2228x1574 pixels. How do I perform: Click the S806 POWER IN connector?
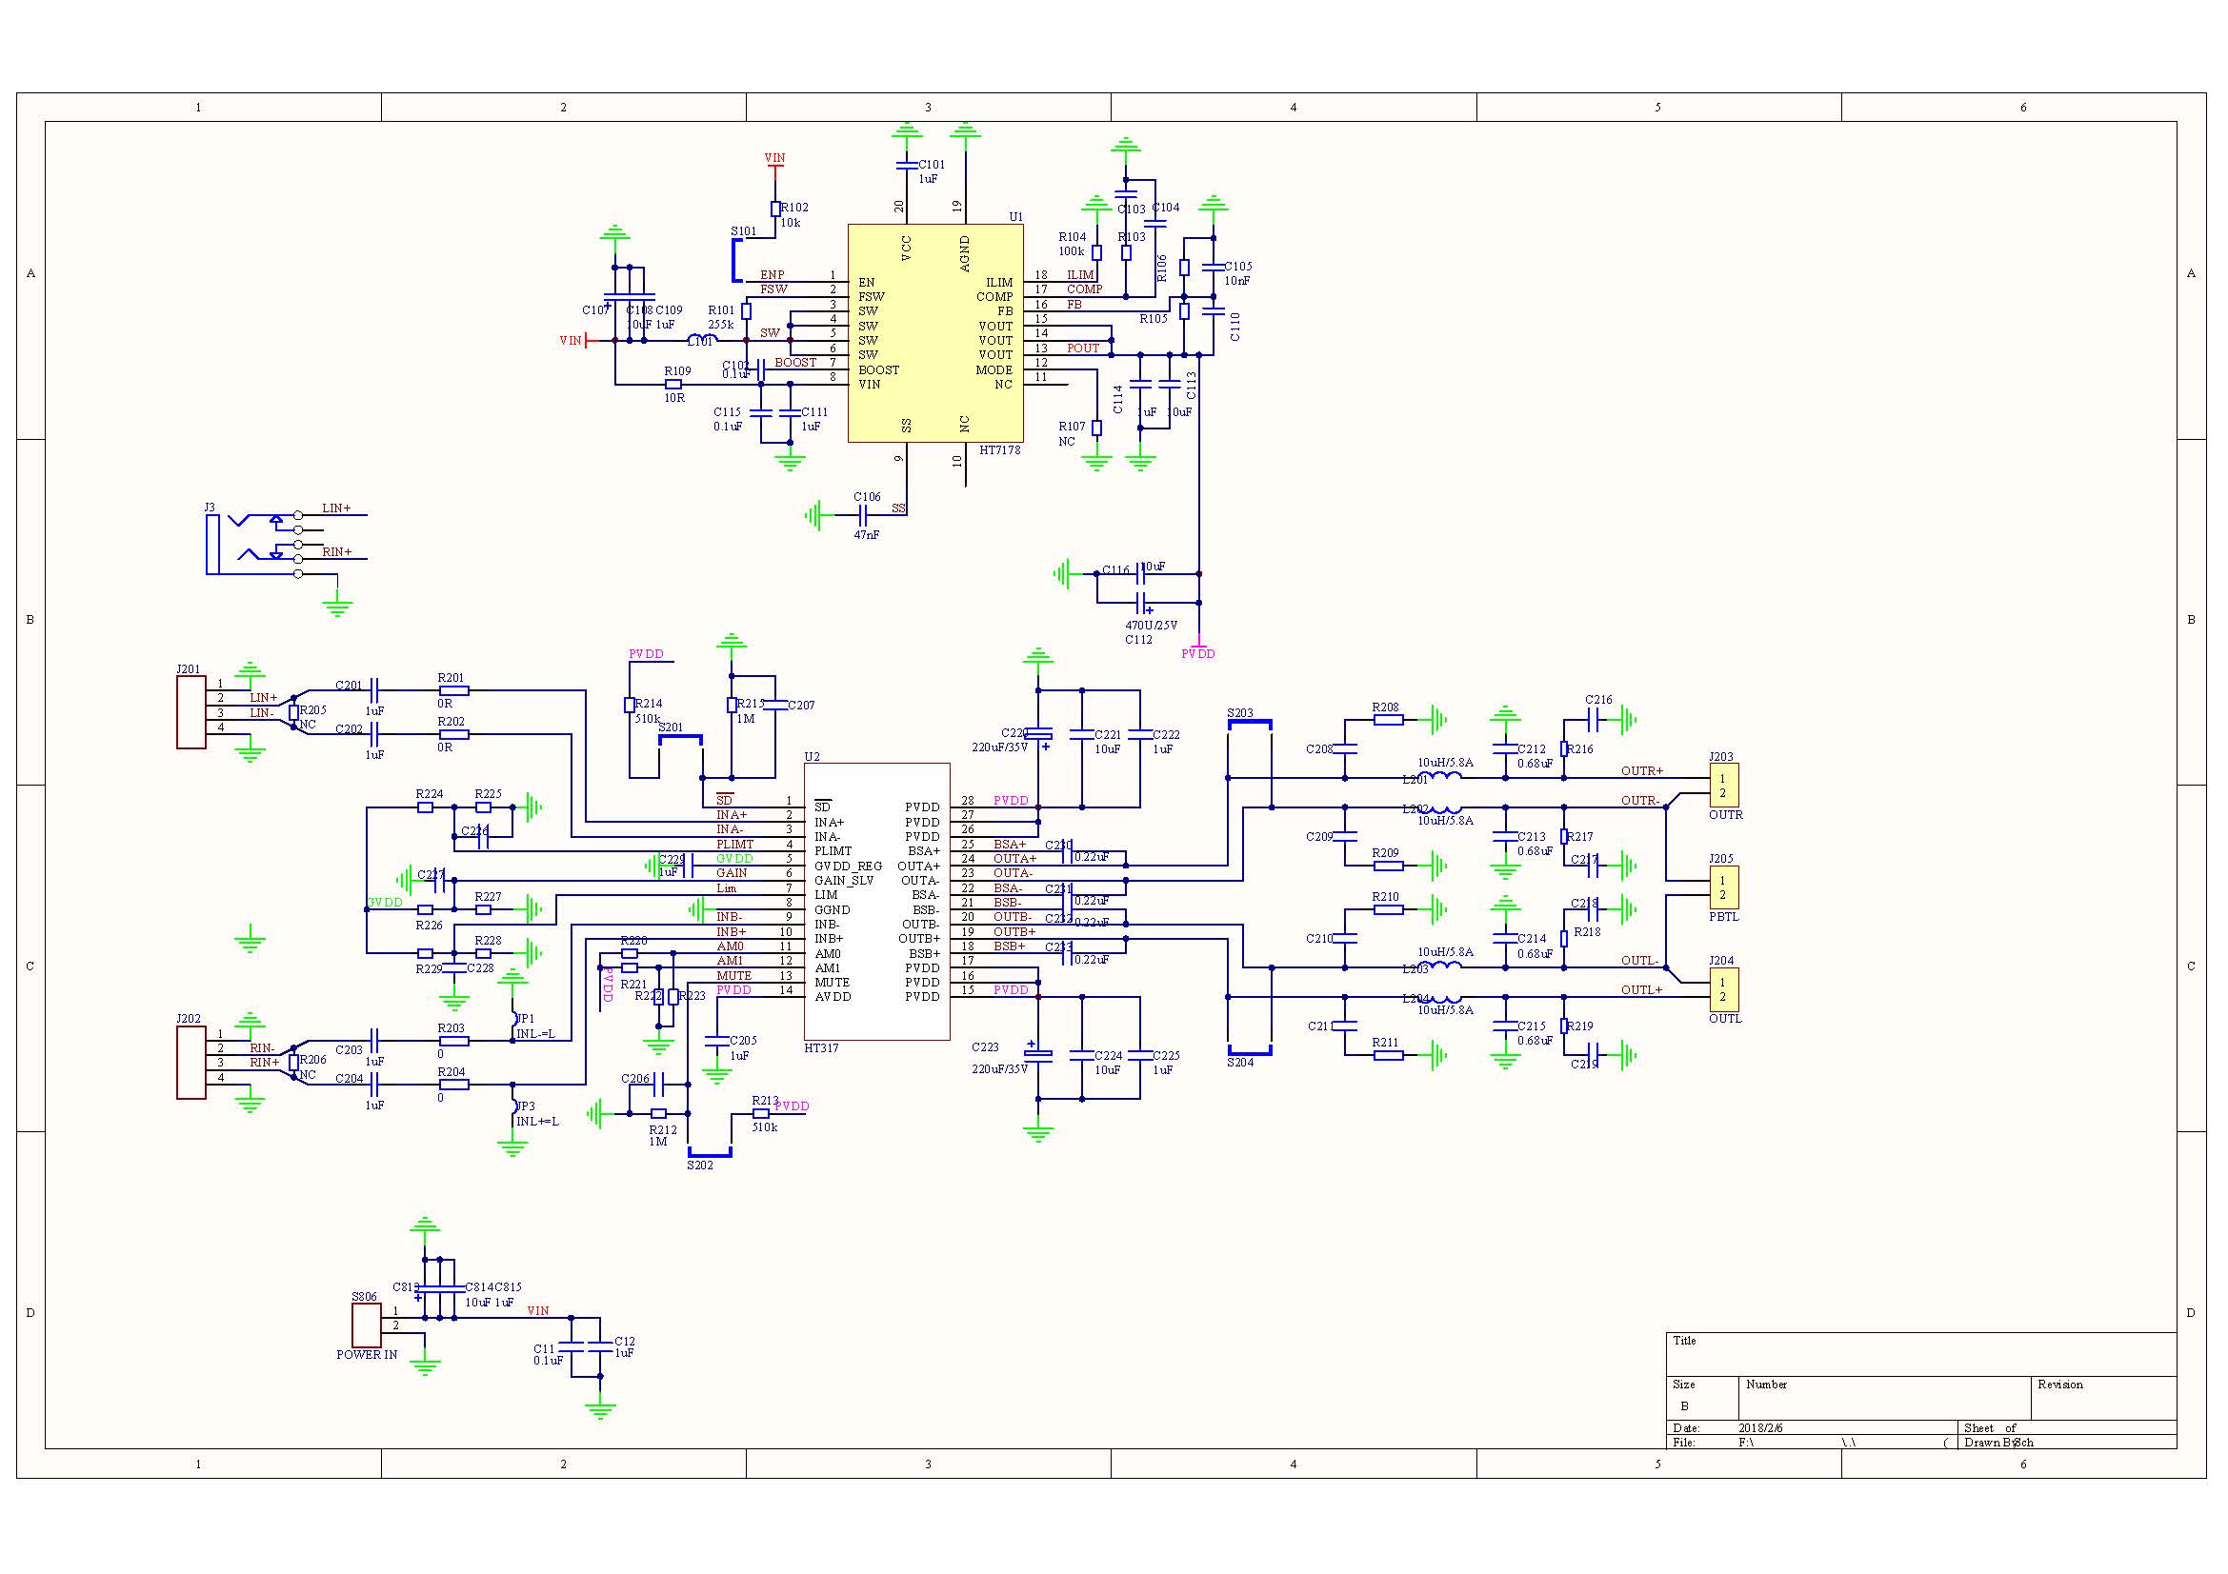point(366,1325)
